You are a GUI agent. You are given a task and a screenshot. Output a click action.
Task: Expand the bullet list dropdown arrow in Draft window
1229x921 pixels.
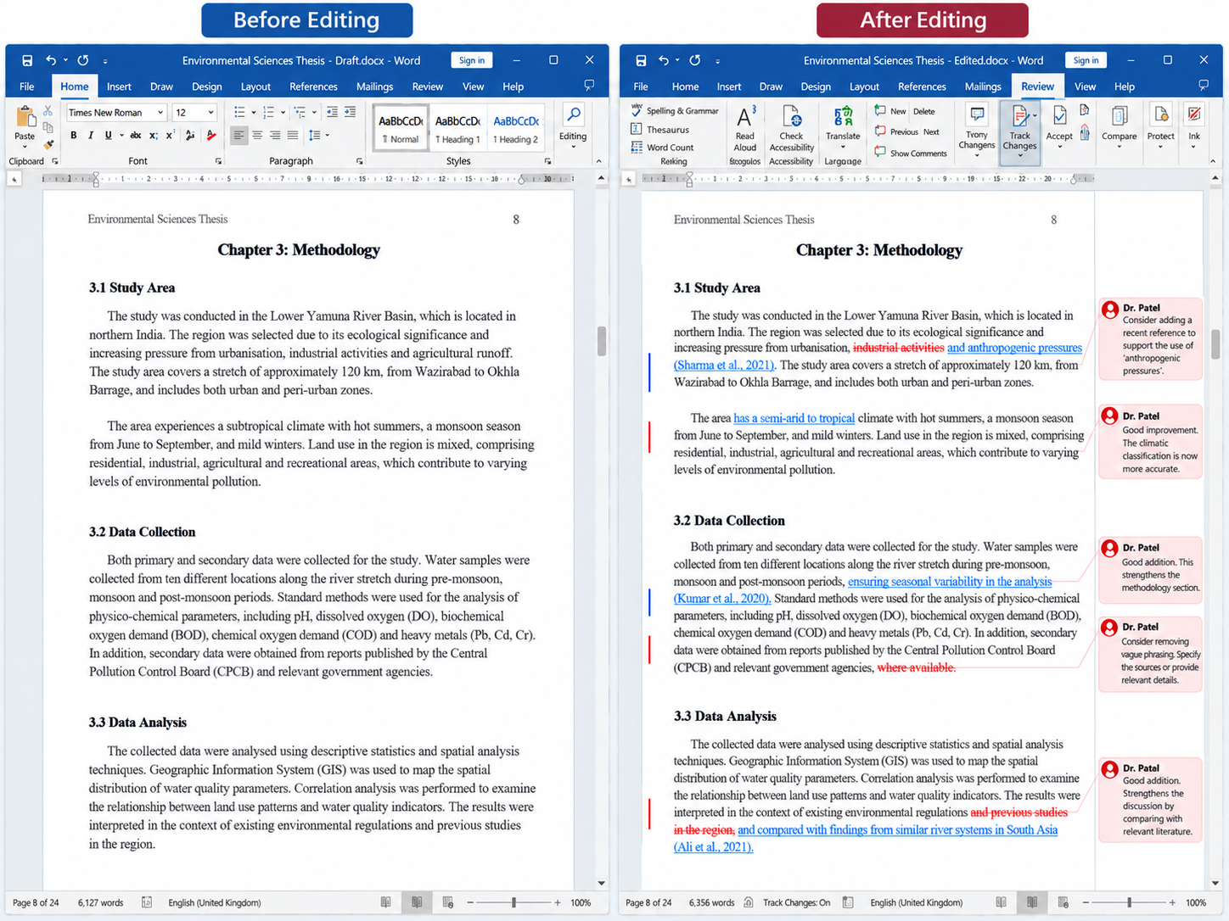point(253,112)
